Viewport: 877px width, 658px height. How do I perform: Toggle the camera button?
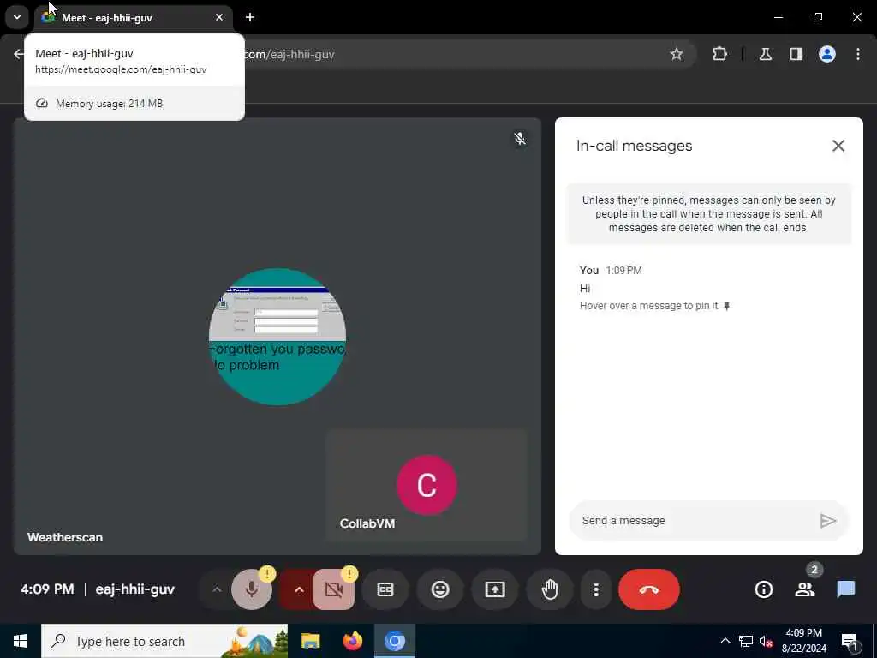pos(334,589)
